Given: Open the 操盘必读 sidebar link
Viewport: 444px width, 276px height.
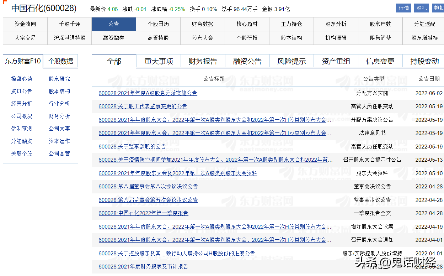Looking at the screenshot, I should click(22, 79).
